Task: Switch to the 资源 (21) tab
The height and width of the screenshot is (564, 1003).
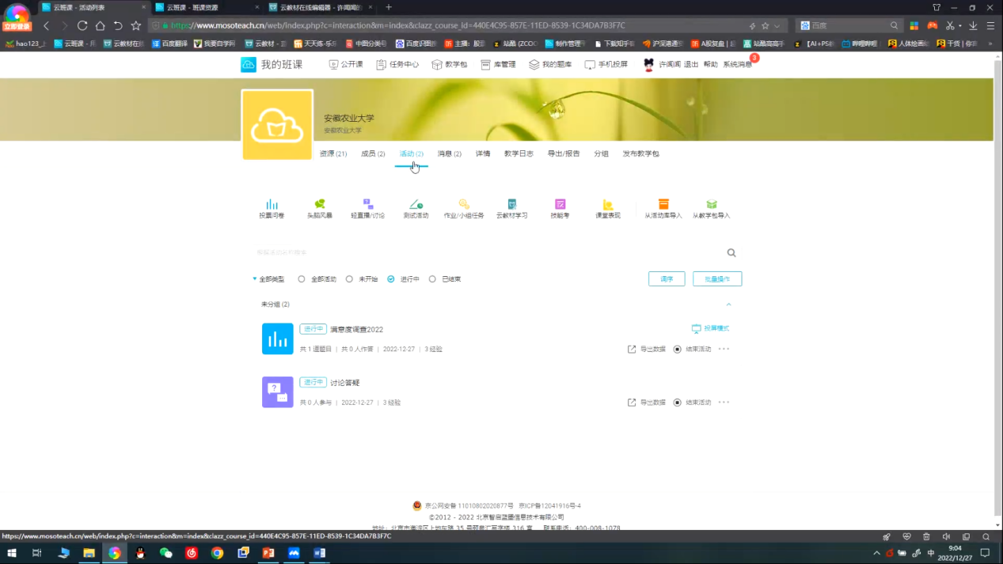Action: coord(333,153)
